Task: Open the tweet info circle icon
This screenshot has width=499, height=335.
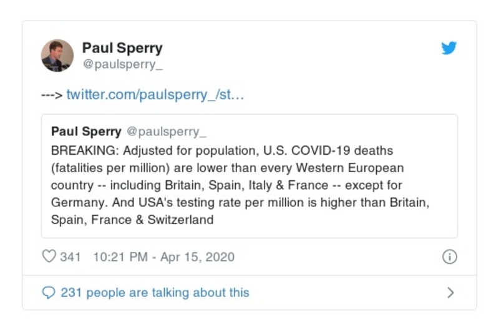Action: pos(449,256)
